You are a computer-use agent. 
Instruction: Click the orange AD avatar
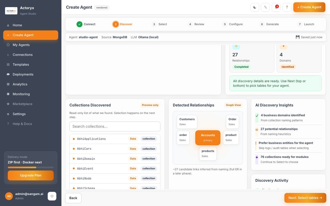[x=9, y=196]
